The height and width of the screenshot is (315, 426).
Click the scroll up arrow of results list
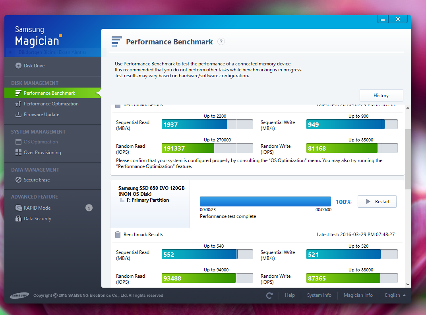[x=408, y=108]
